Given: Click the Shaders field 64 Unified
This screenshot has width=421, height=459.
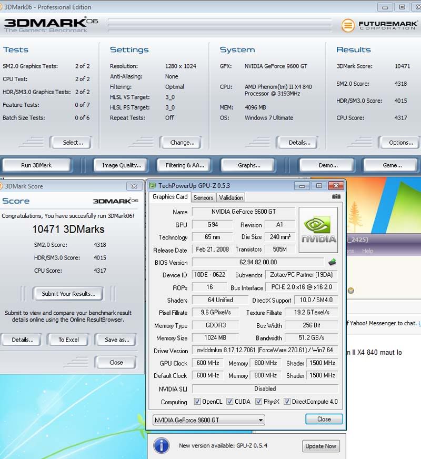Looking at the screenshot, I should [220, 300].
